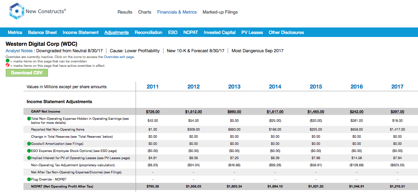Click Reported Net Non-Operating Items label

[x=58, y=130]
